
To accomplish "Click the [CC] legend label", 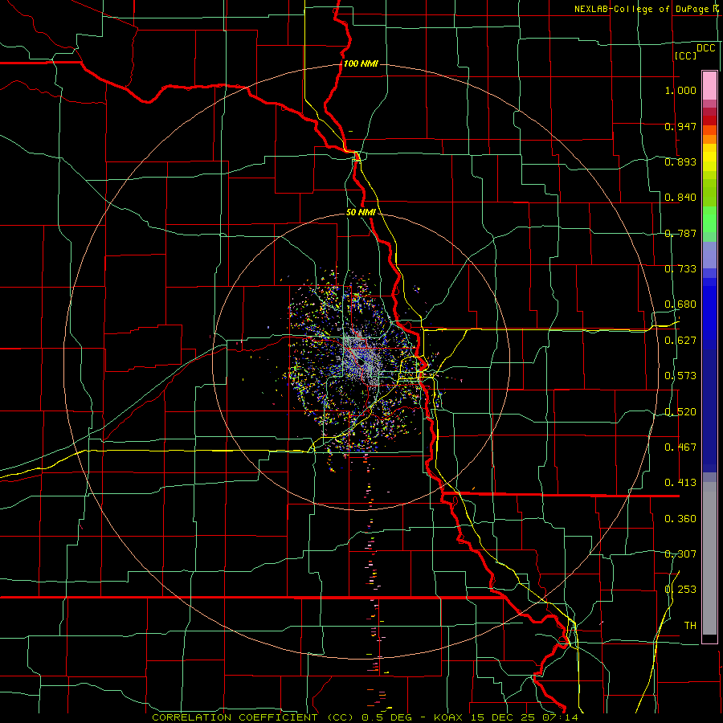I will tap(686, 55).
